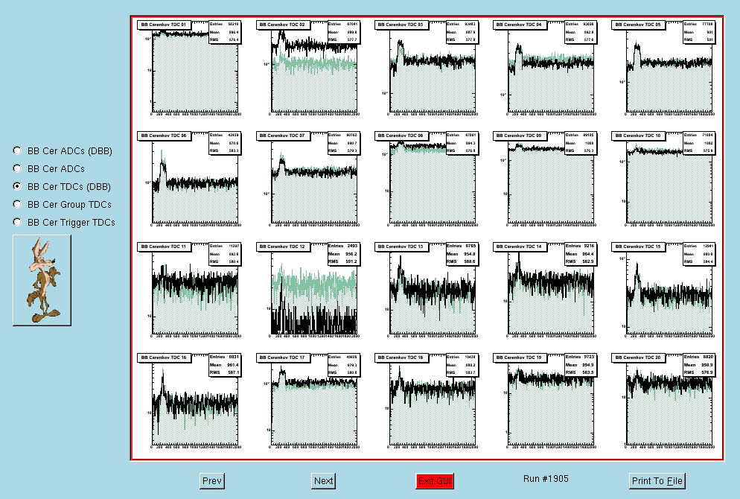Click the TDC 16 statistics box

click(225, 364)
